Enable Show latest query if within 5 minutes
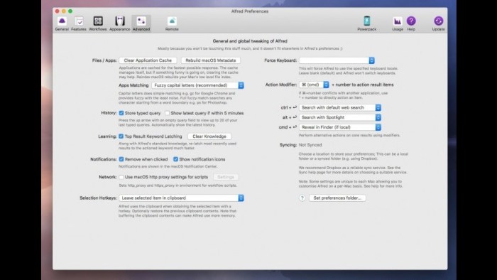497x280 pixels. tap(167, 113)
